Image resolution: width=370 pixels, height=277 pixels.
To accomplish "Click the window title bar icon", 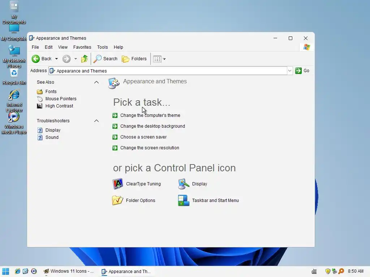I will [x=32, y=38].
